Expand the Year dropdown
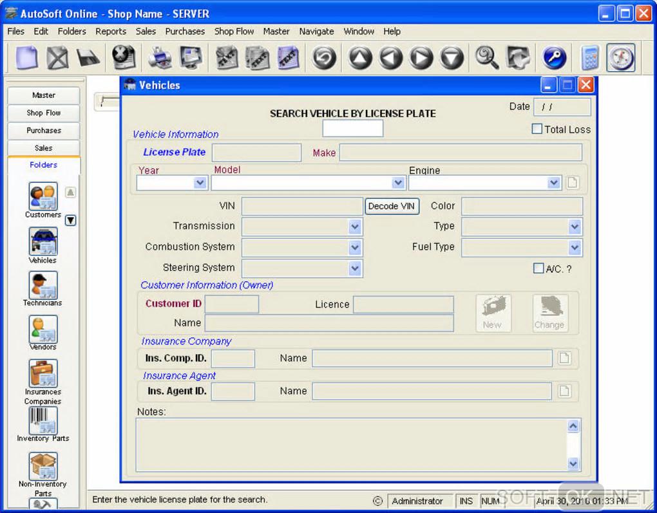The height and width of the screenshot is (513, 657). click(x=200, y=183)
